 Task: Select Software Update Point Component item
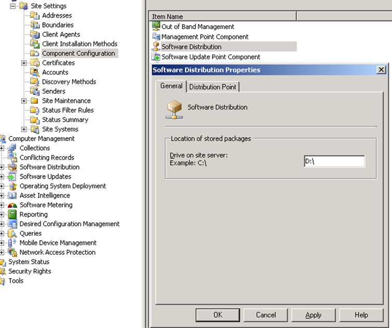point(211,57)
